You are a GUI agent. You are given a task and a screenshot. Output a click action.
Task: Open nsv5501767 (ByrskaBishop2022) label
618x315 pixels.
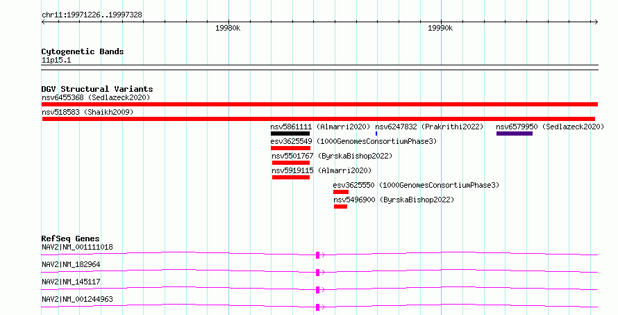pos(332,156)
